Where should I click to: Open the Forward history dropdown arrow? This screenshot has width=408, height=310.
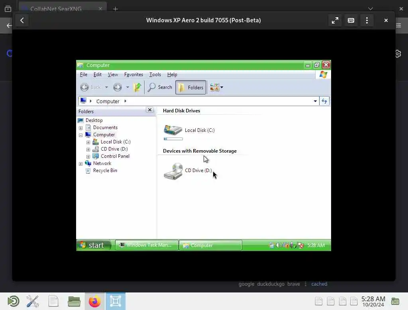point(127,87)
